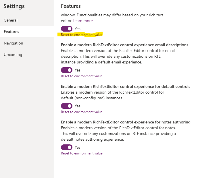The height and width of the screenshot is (178, 221).
Task: Click the Yes label beside the topmost toggle
Action: click(x=78, y=29)
